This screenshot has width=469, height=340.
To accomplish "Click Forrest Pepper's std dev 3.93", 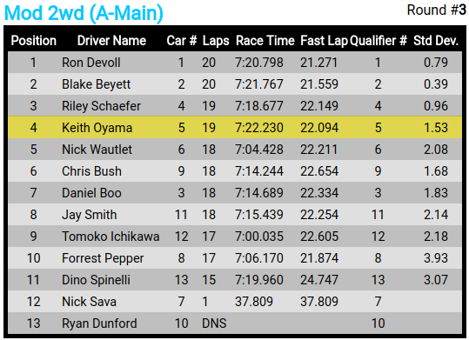I will tap(436, 258).
